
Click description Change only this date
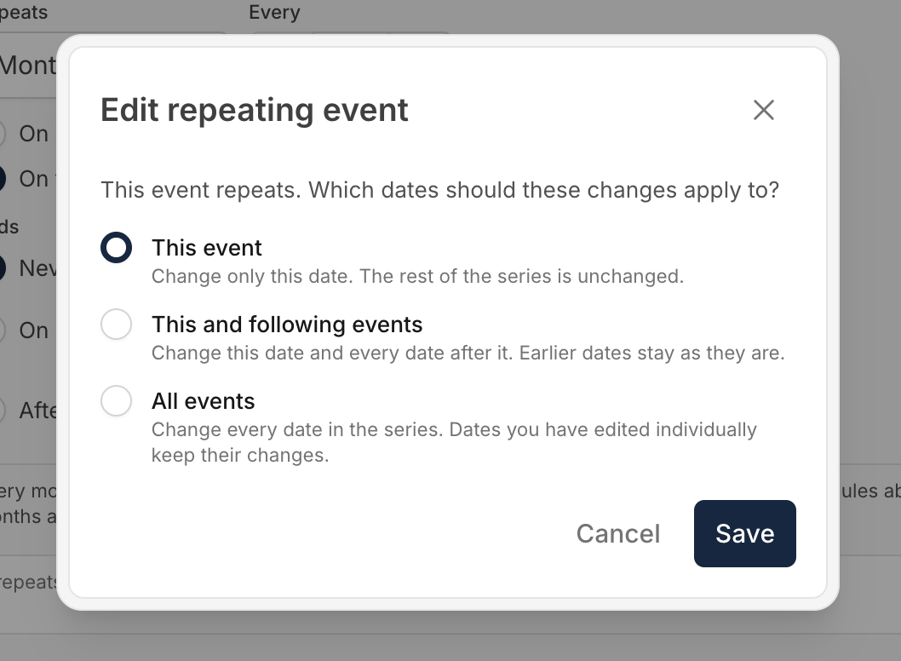click(418, 276)
